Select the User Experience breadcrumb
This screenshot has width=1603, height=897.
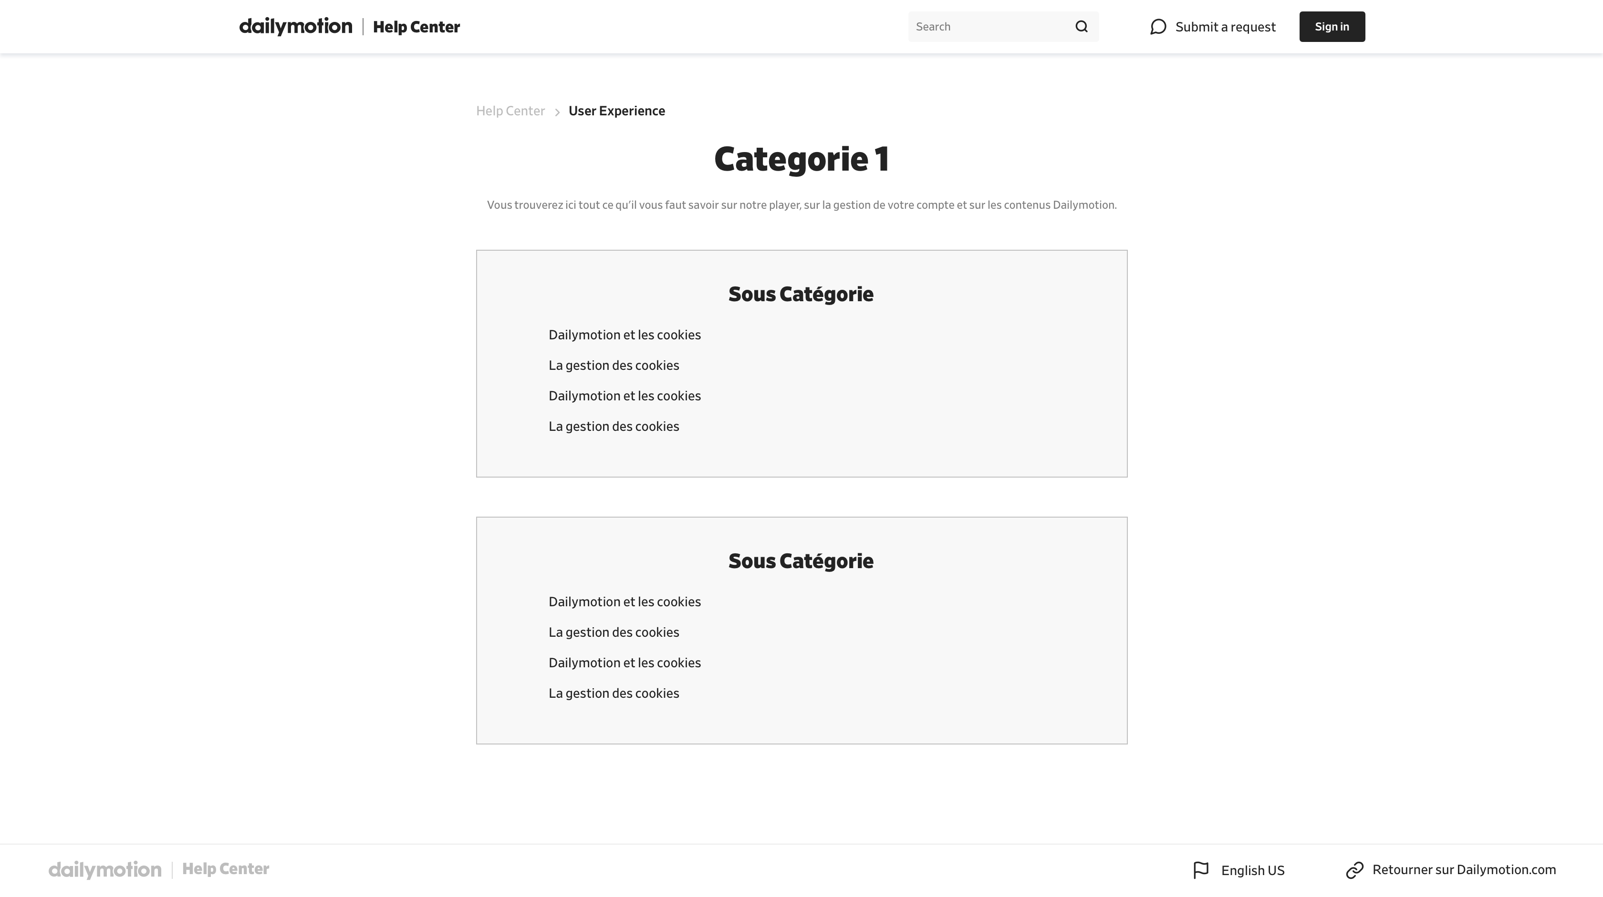click(x=617, y=111)
